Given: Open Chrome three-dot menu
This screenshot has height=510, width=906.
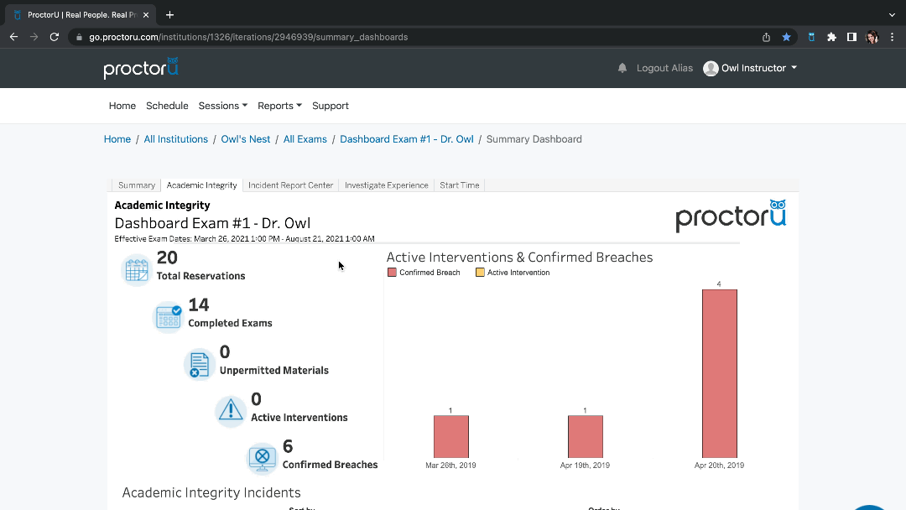Looking at the screenshot, I should click(892, 37).
